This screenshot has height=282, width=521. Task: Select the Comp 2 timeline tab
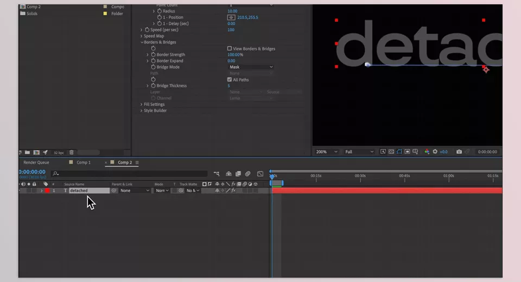pyautogui.click(x=125, y=162)
